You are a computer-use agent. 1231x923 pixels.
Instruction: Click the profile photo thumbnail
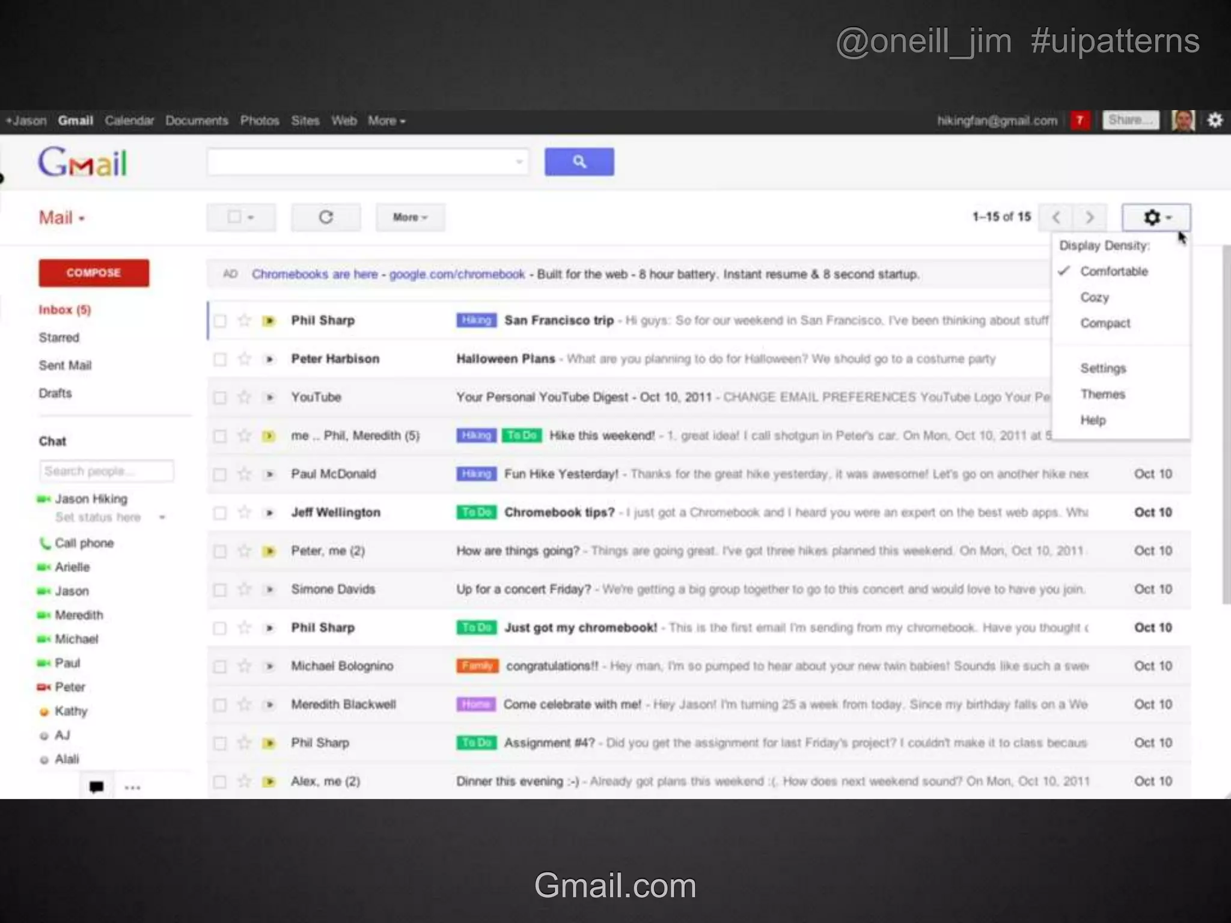[x=1183, y=120]
